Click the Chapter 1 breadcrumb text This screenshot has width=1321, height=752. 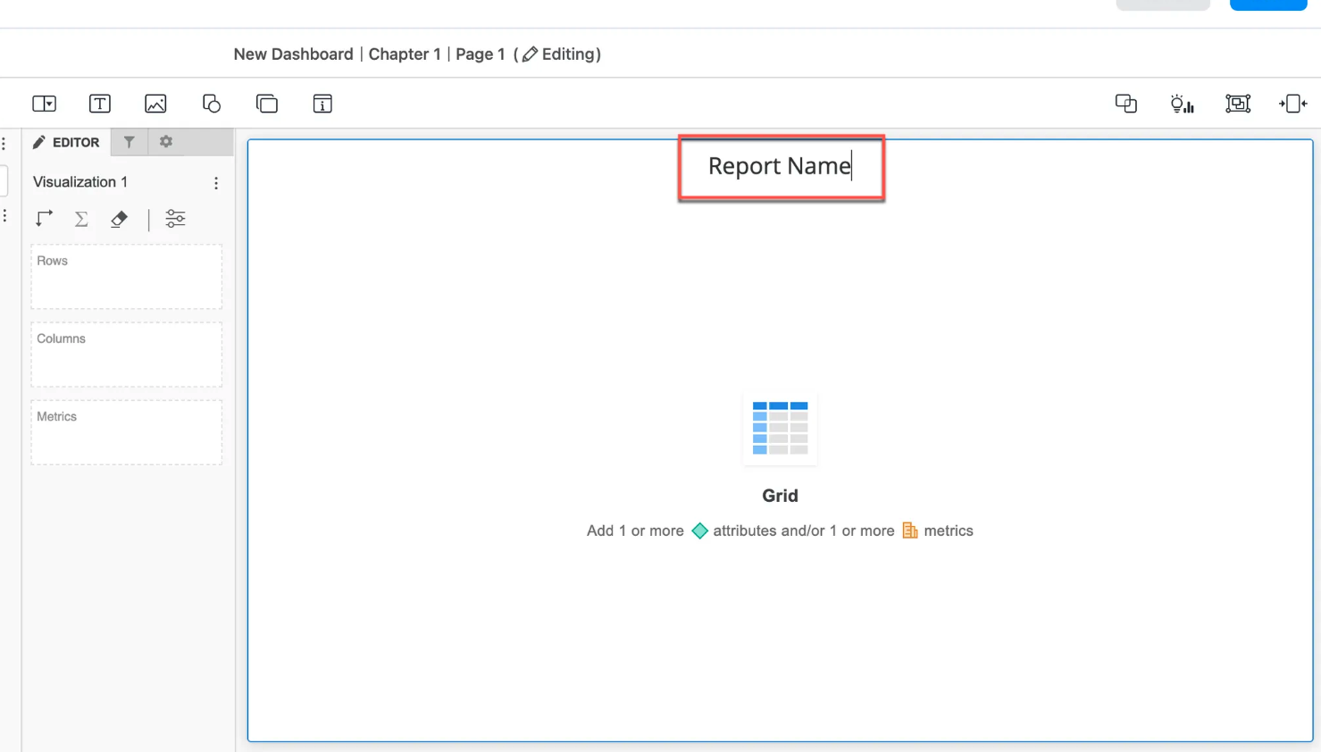click(405, 54)
